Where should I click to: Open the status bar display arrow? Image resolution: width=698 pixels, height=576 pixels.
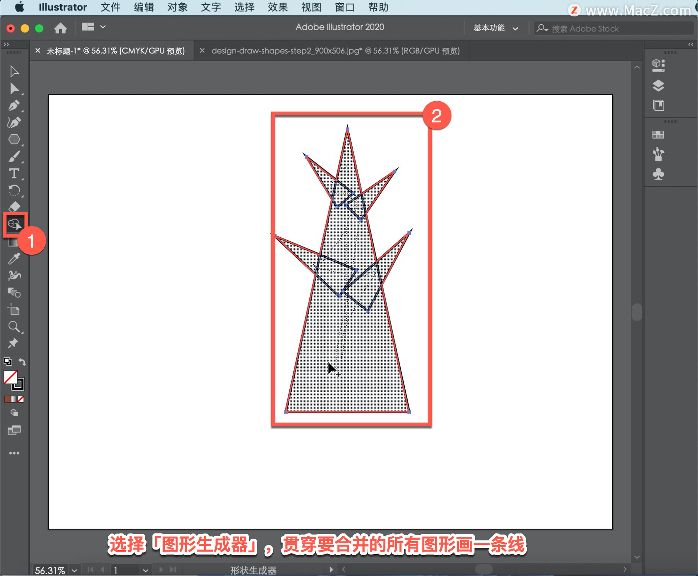[x=331, y=569]
